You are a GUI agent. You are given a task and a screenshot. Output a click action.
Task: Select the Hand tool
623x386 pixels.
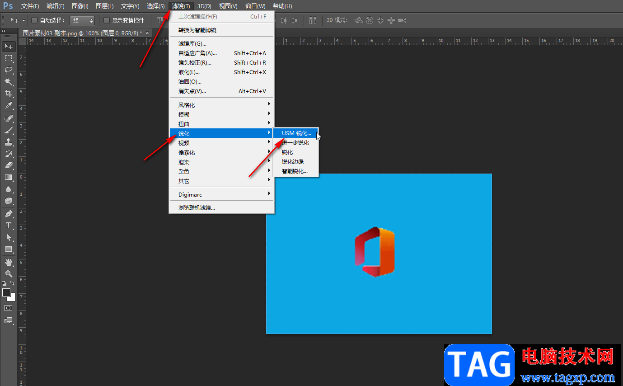tap(9, 262)
